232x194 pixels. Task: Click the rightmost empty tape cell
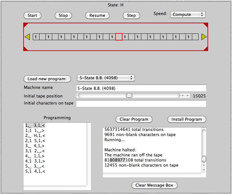[195, 37]
